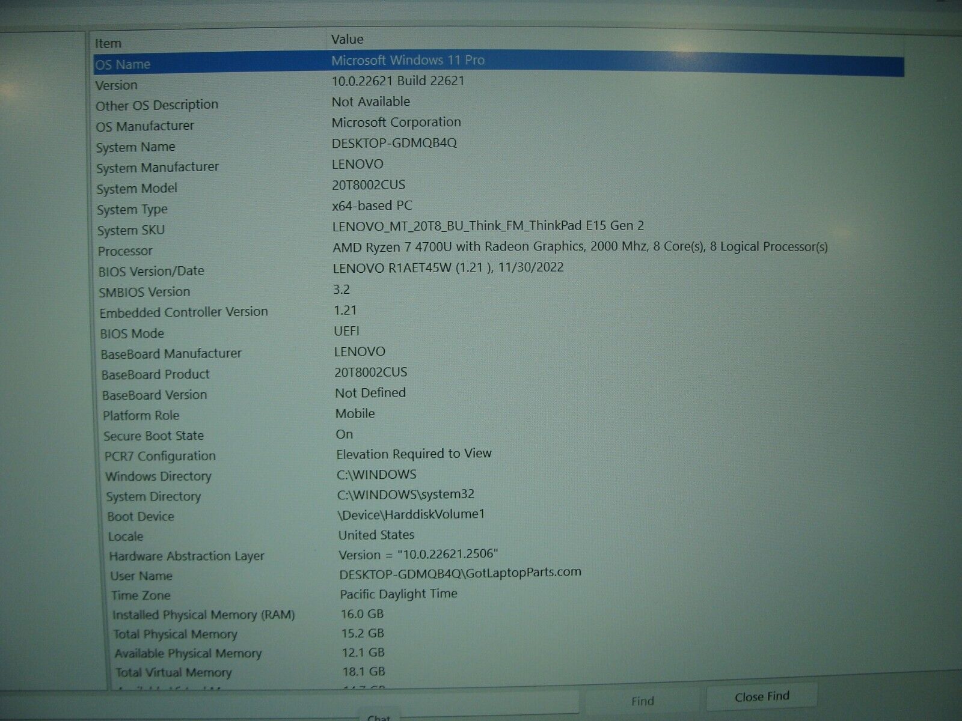The width and height of the screenshot is (962, 721).
Task: Select the highlighted OS Name row
Action: pyautogui.click(x=498, y=62)
